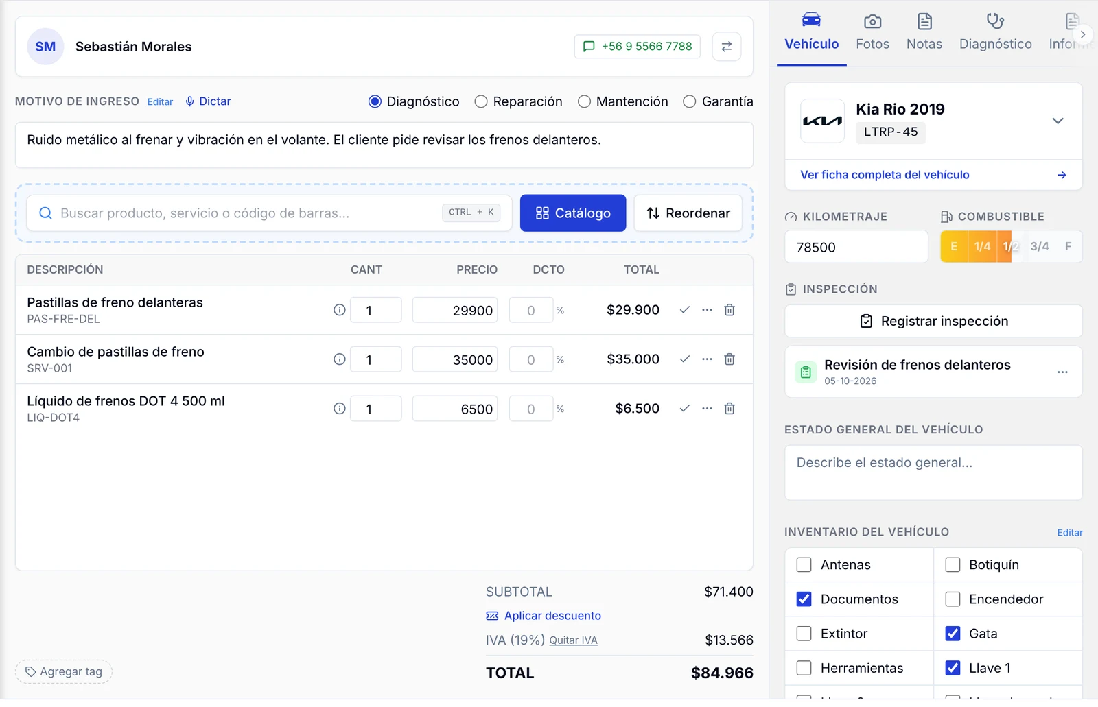This screenshot has height=707, width=1098.
Task: Set fuel gauge to 3/4
Action: pyautogui.click(x=1039, y=247)
